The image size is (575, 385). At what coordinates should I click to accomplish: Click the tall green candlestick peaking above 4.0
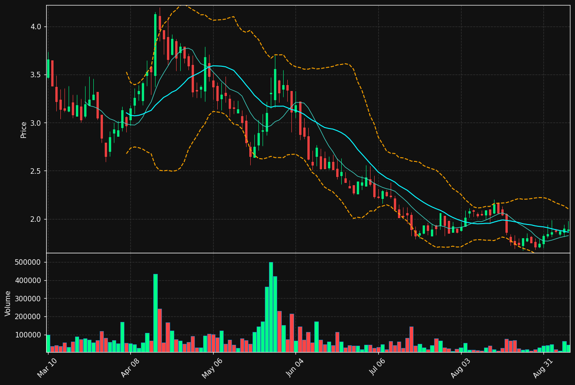(x=156, y=45)
